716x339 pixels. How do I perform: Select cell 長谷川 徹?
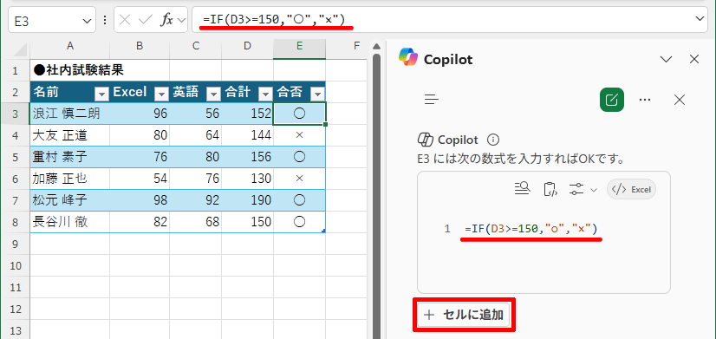[x=70, y=222]
